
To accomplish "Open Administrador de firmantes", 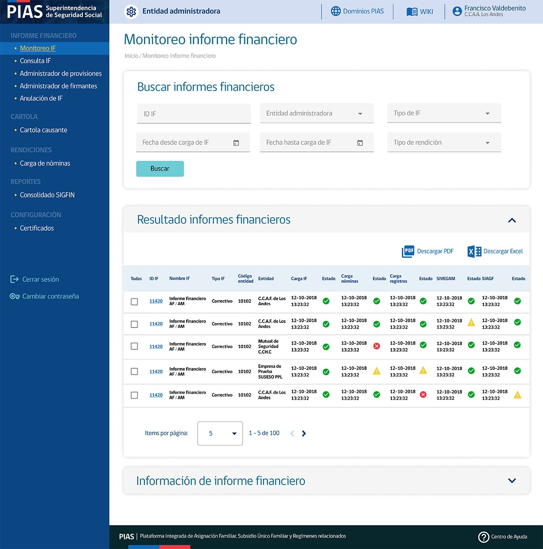I will [x=59, y=86].
